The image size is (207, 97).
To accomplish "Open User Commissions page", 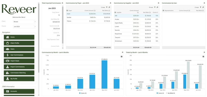I will [19, 55].
